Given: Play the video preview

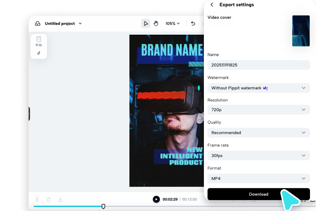Looking at the screenshot, I should [156, 199].
